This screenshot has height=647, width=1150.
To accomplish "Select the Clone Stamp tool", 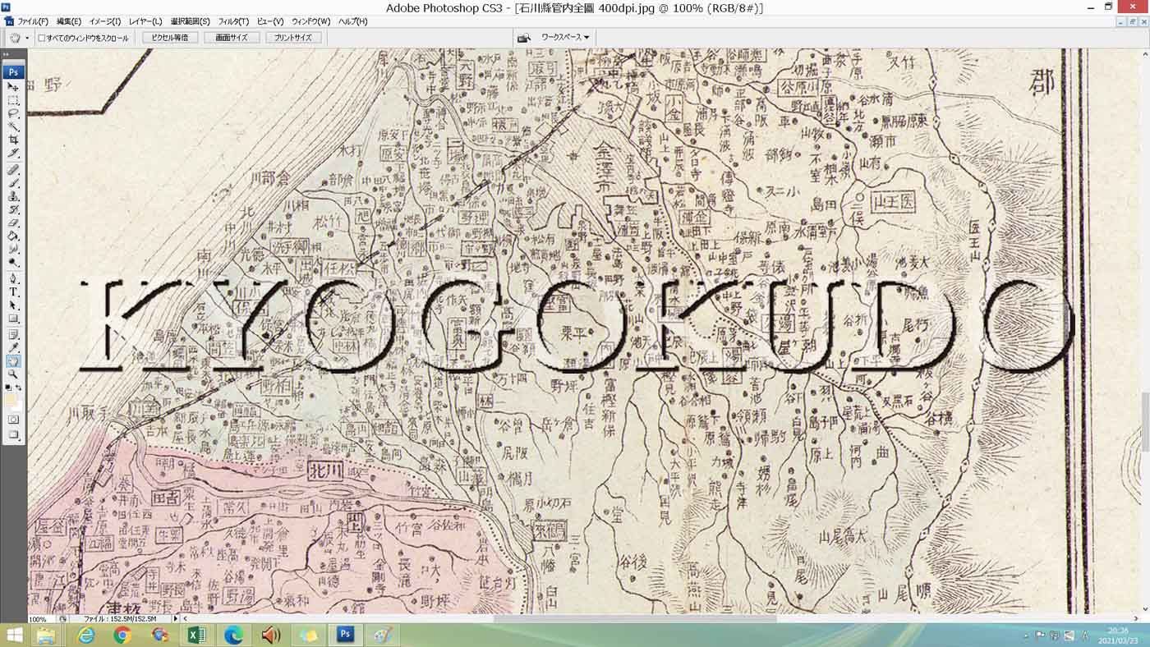I will pyautogui.click(x=13, y=196).
